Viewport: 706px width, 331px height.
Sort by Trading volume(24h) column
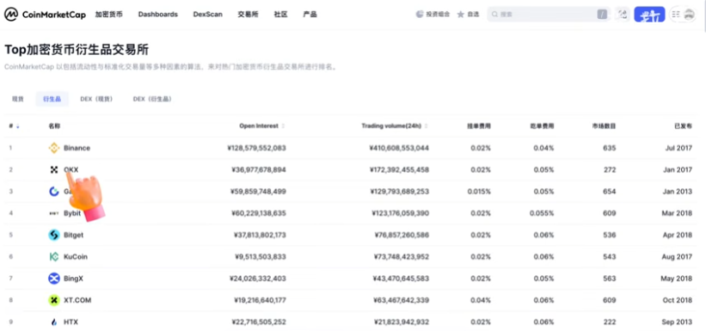pyautogui.click(x=394, y=126)
